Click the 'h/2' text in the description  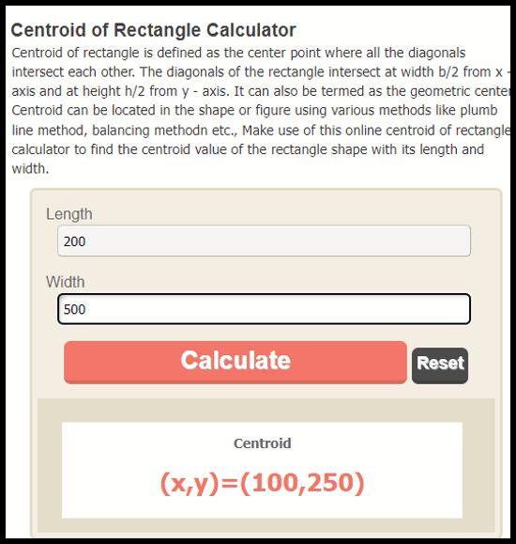click(x=135, y=91)
